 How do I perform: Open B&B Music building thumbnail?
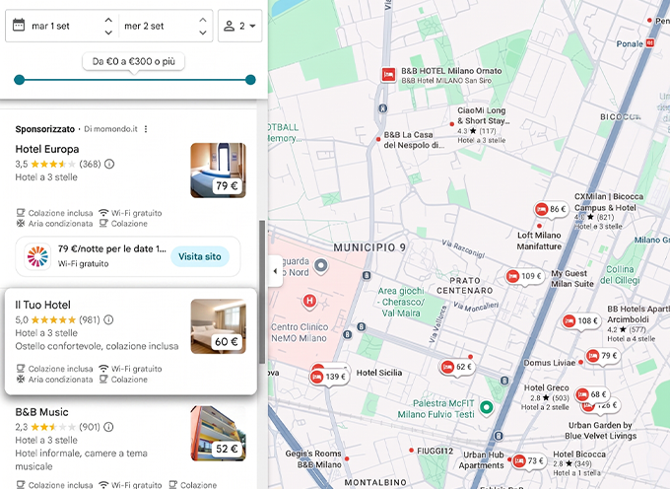click(218, 433)
